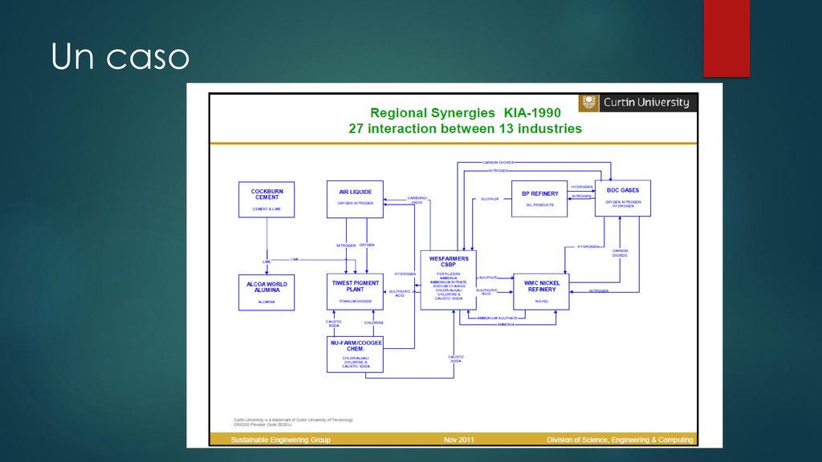Screen dimensions: 822x462
Task: Click the Air Liquide box
Action: (x=355, y=199)
